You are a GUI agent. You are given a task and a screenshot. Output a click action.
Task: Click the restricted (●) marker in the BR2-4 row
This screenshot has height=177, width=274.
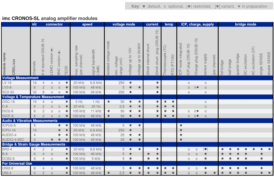205,149
